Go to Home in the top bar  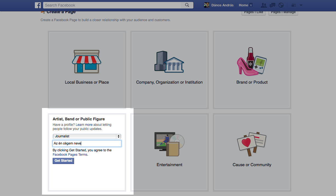pos(244,5)
